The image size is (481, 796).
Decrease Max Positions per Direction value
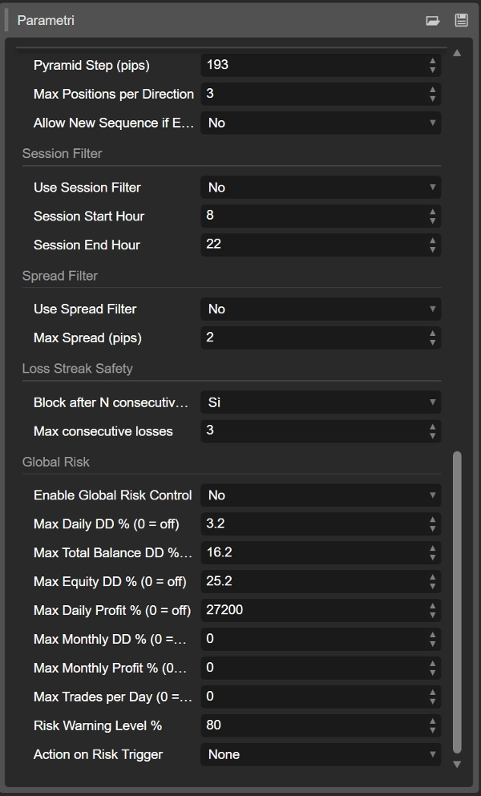(433, 99)
